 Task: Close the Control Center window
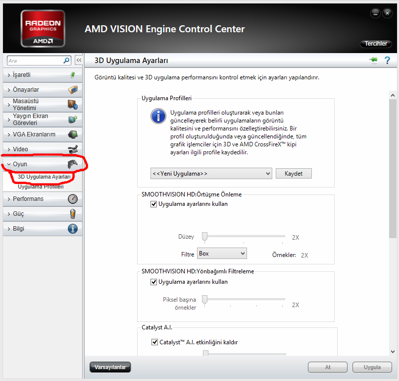tap(387, 13)
